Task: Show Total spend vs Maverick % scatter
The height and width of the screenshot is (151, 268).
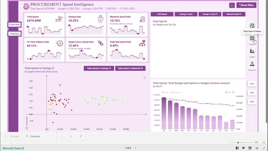Action: [x=130, y=68]
